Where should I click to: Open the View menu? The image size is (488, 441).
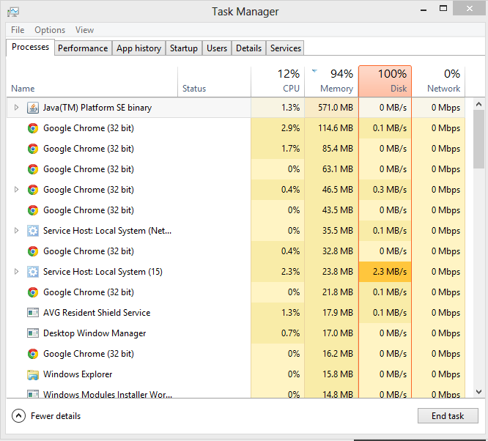84,30
